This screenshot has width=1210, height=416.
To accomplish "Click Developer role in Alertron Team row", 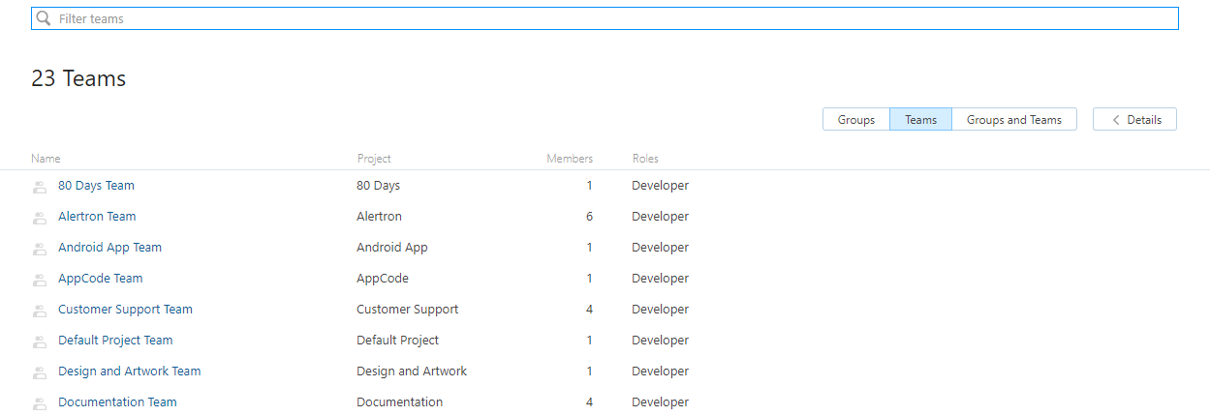I will point(660,217).
